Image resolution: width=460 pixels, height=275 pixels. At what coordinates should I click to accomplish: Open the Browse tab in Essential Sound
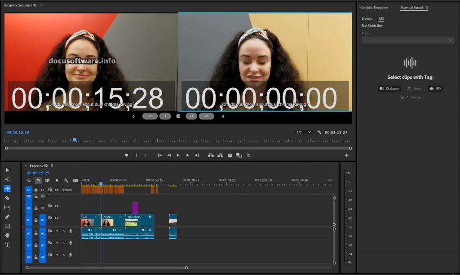tap(367, 19)
